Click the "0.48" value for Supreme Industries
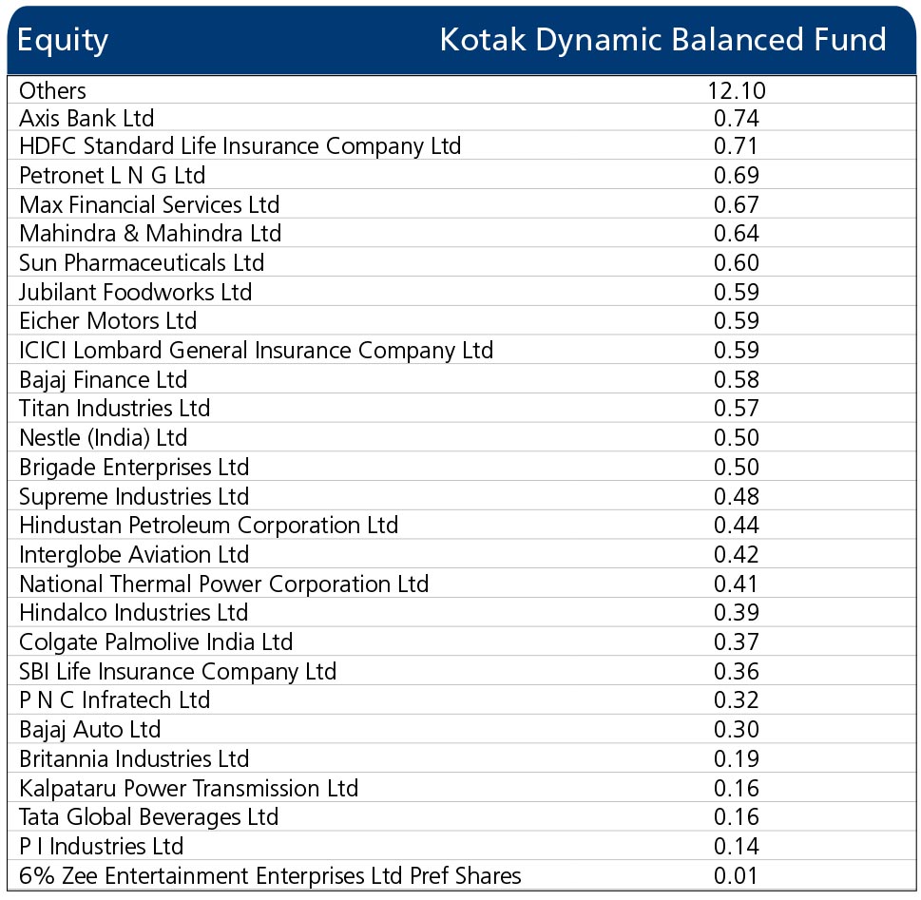 pyautogui.click(x=737, y=496)
